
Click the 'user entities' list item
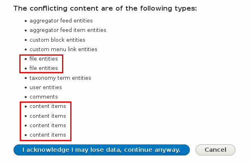46,88
